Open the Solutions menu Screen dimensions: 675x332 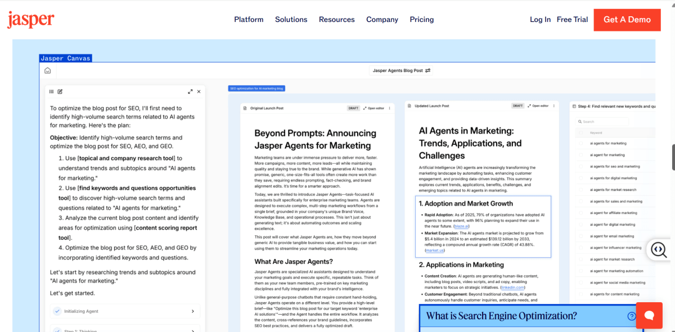tap(291, 19)
